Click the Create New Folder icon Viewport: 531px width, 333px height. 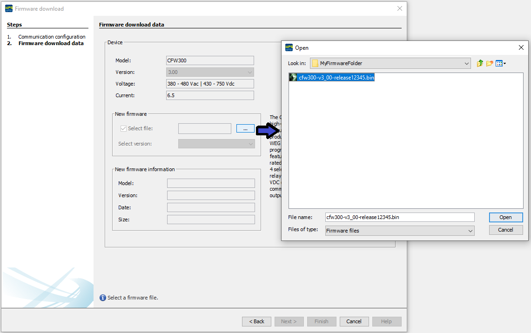490,63
